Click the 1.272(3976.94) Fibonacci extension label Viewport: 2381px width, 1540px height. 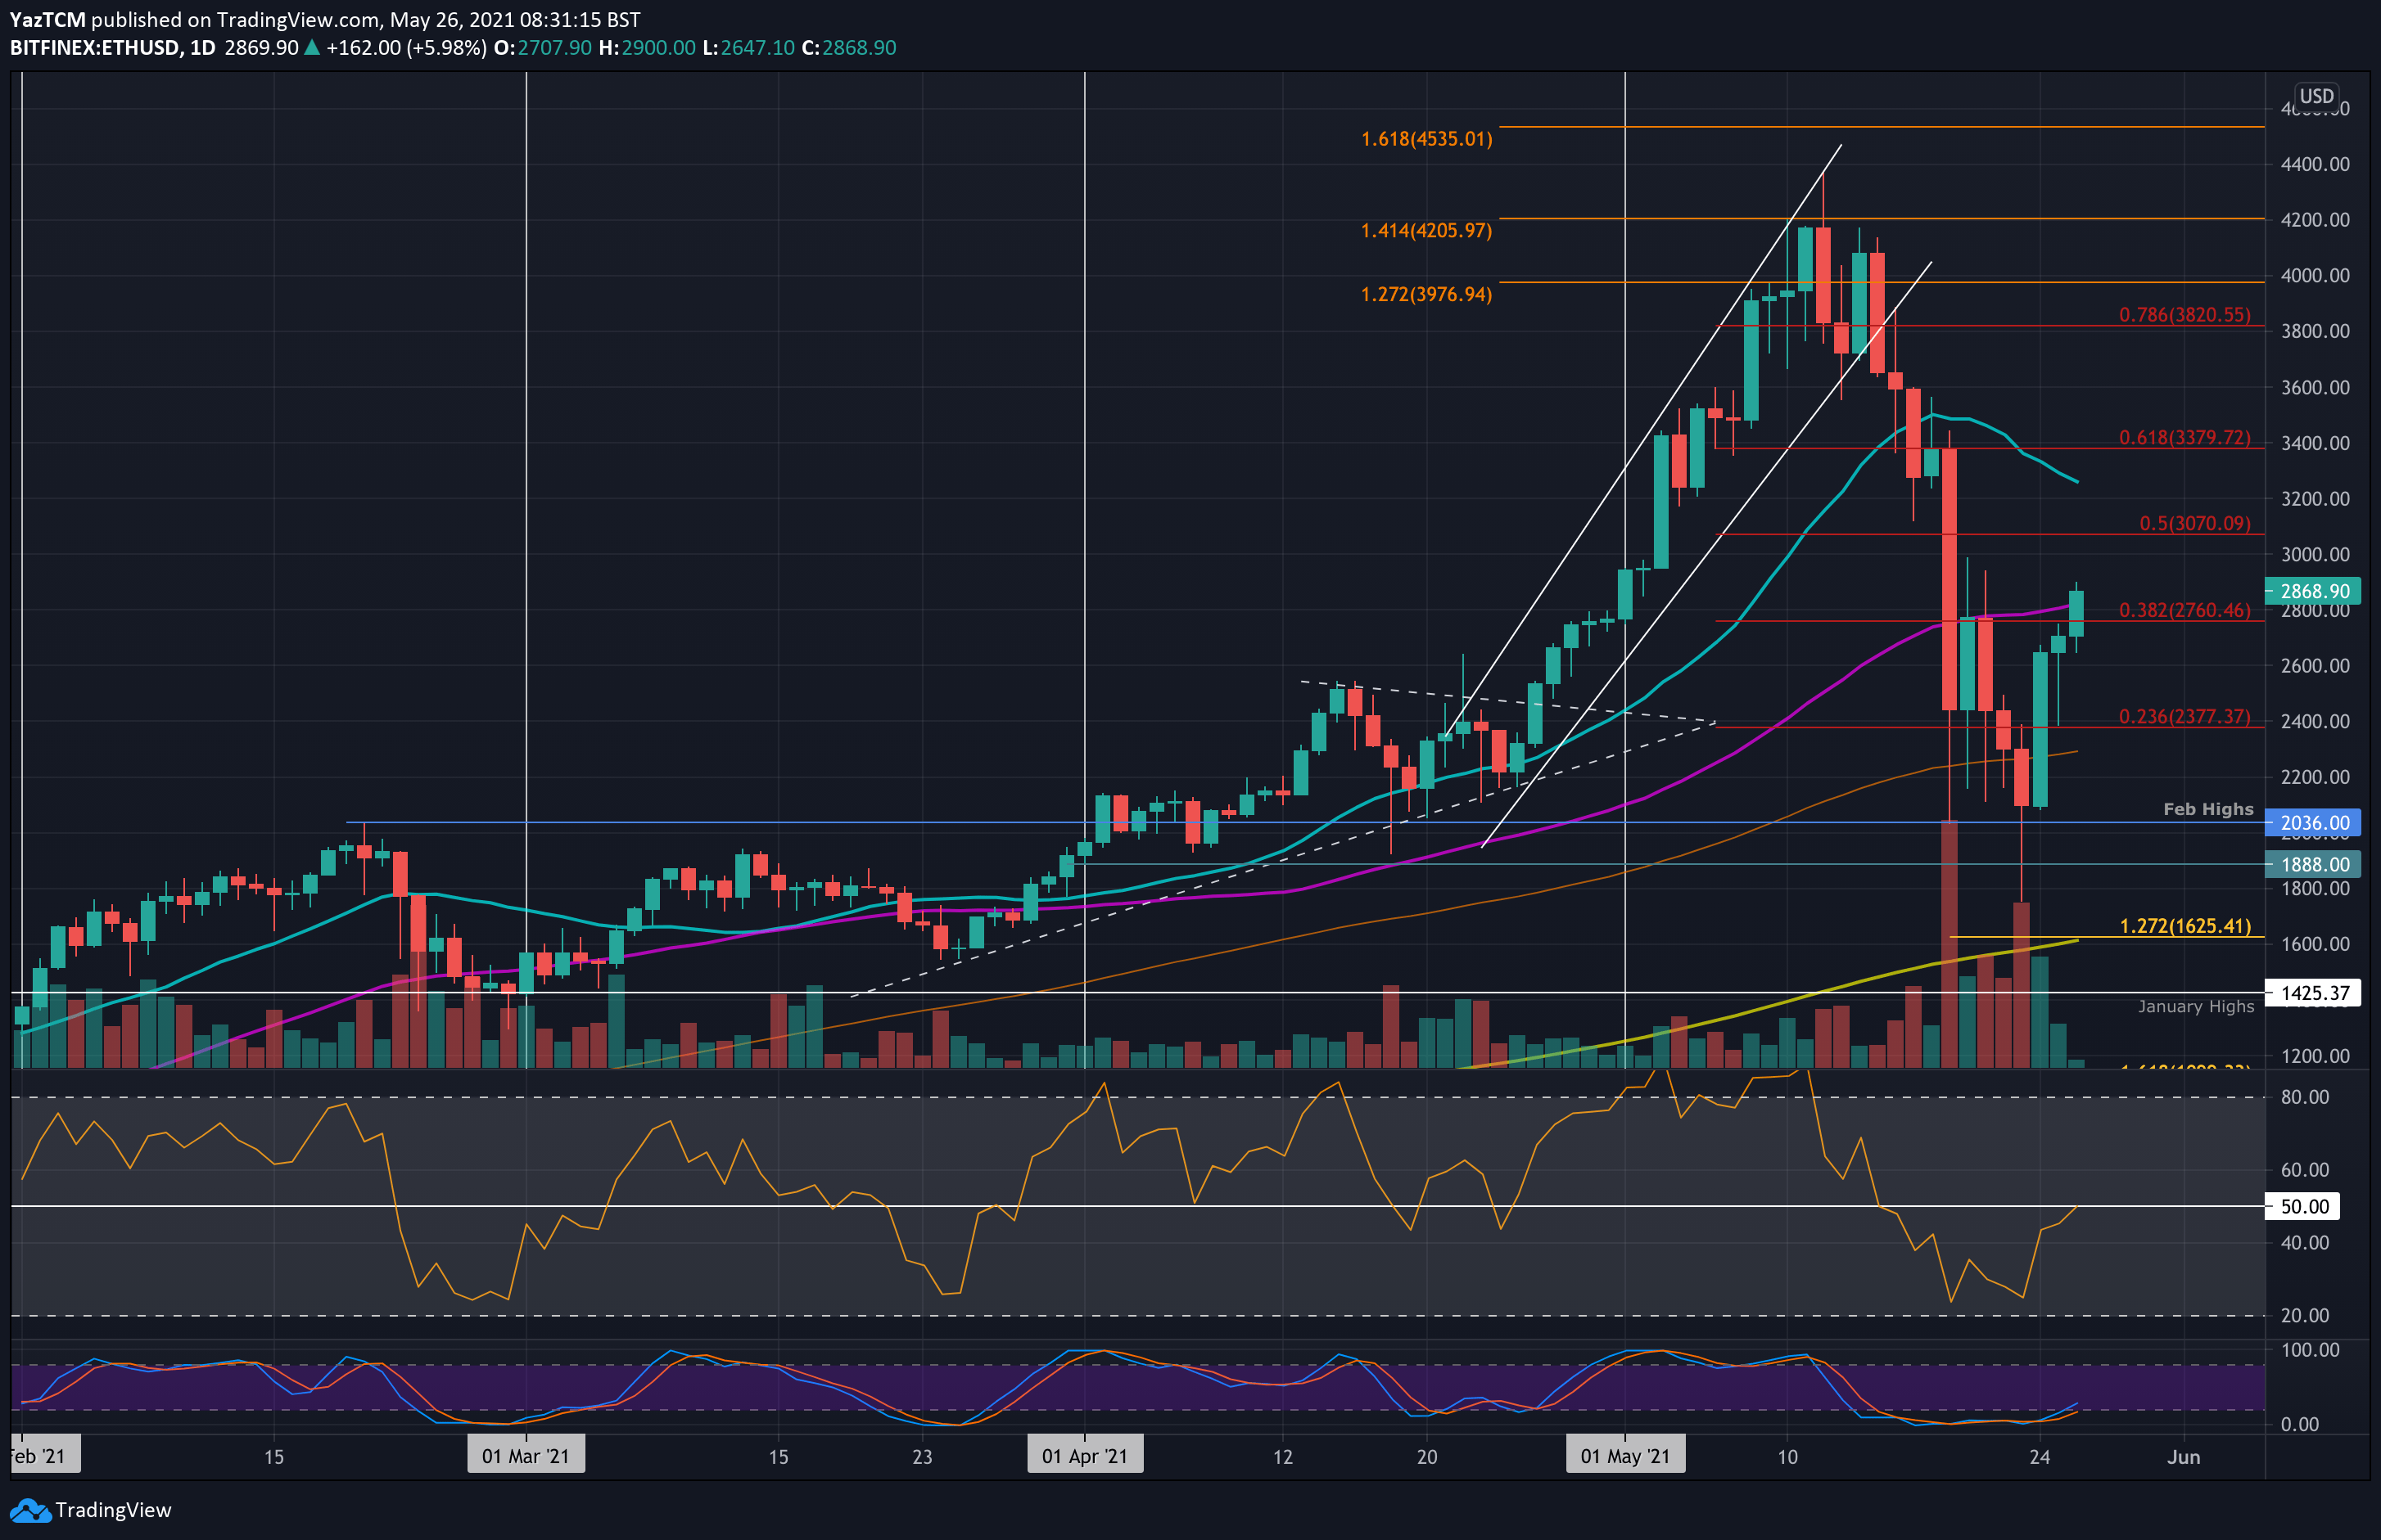[1425, 295]
